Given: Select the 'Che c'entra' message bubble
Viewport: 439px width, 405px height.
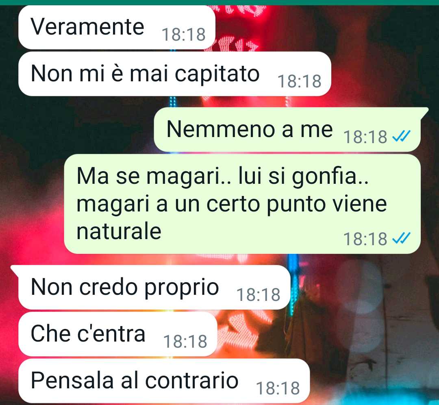Looking at the screenshot, I should click(x=118, y=334).
